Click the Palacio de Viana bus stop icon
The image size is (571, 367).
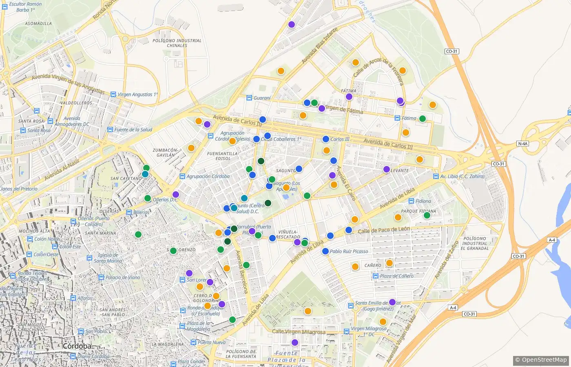point(101,278)
